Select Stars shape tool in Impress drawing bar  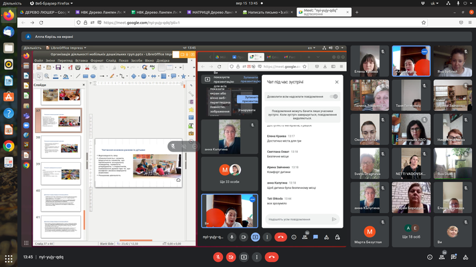[183, 76]
